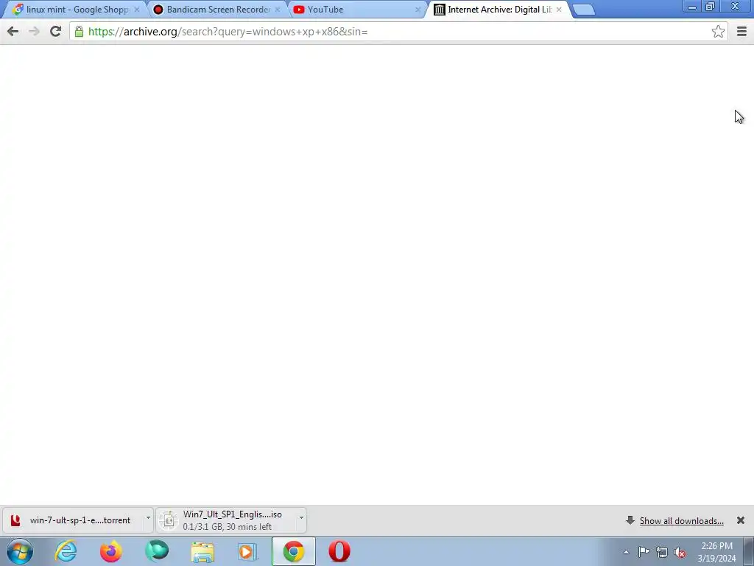
Task: Focus the archive.org address bar
Action: coord(397,32)
